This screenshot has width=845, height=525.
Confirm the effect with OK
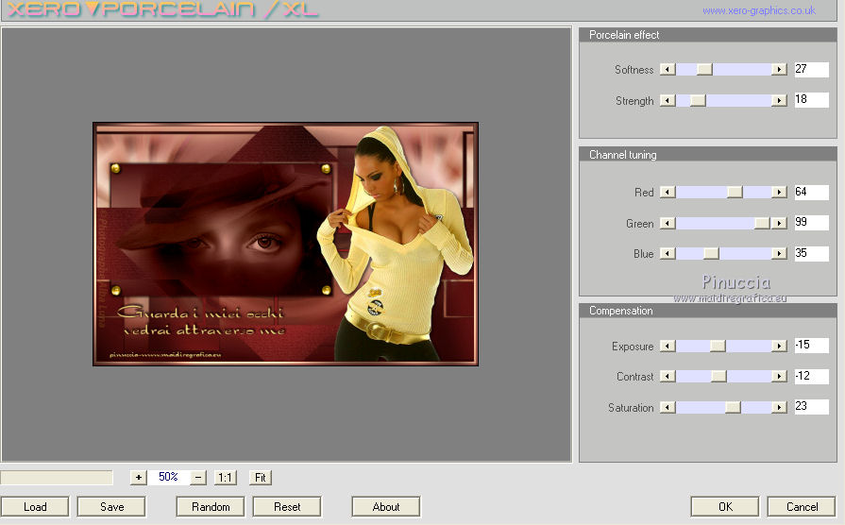point(724,507)
